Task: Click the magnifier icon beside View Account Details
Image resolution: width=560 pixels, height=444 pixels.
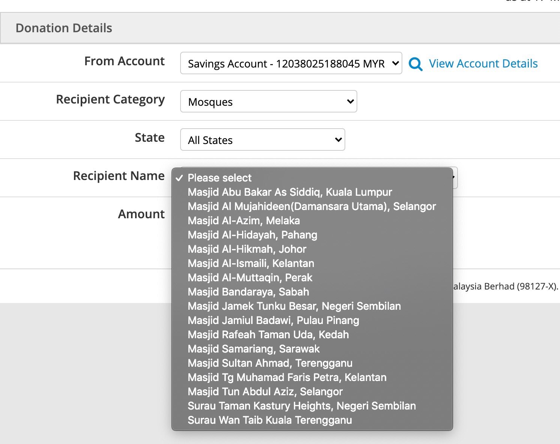Action: click(415, 64)
